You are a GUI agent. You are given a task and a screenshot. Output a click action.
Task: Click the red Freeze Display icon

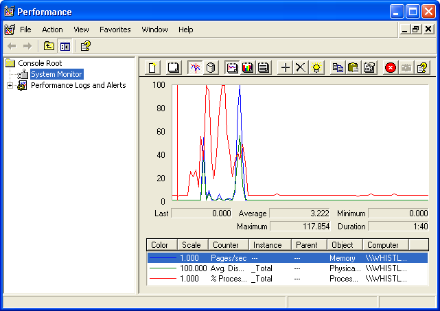tap(391, 67)
